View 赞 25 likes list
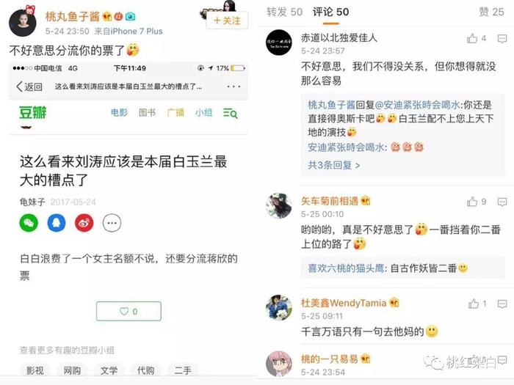The width and height of the screenshot is (514, 385). tap(491, 12)
